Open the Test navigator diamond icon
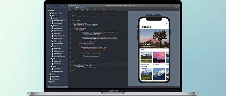The image size is (226, 96). pos(59,8)
